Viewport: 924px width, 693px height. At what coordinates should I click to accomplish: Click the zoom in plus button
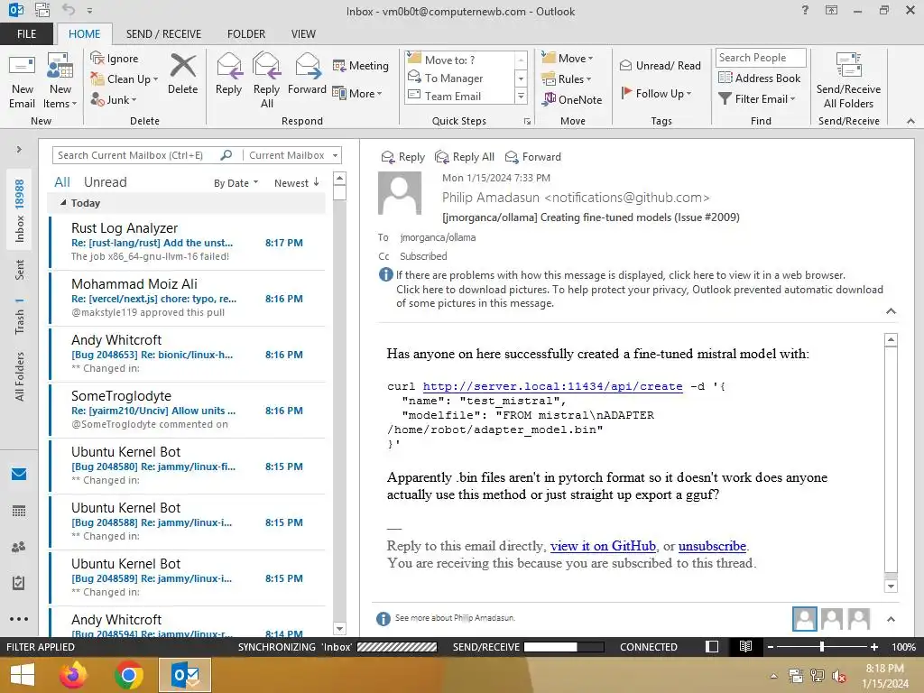tap(873, 647)
